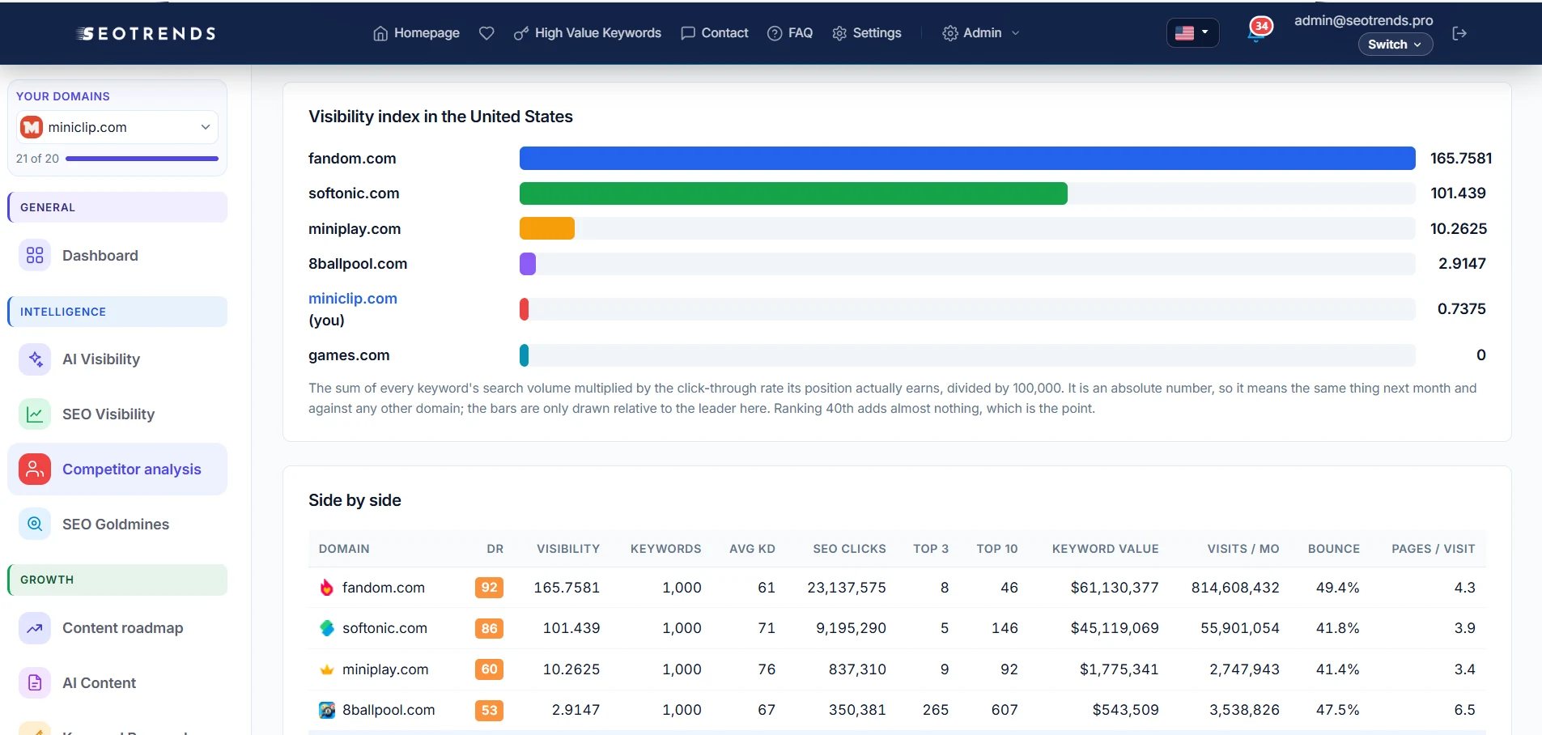Click fandom.com in the Side by side table
This screenshot has width=1542, height=735.
(384, 588)
